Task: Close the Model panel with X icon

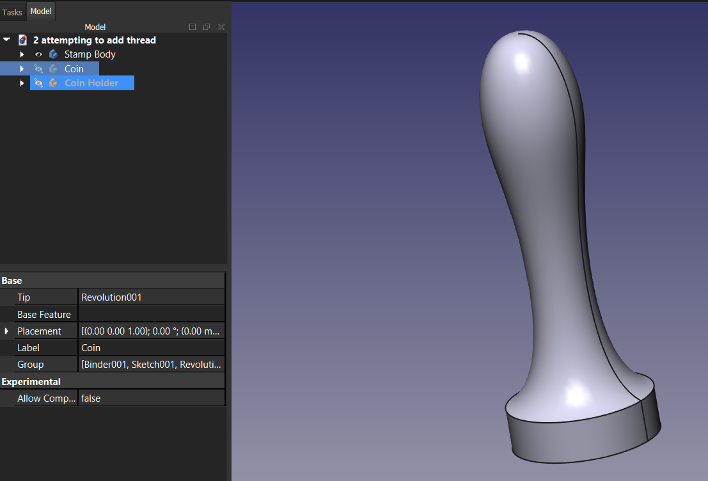Action: click(x=221, y=27)
